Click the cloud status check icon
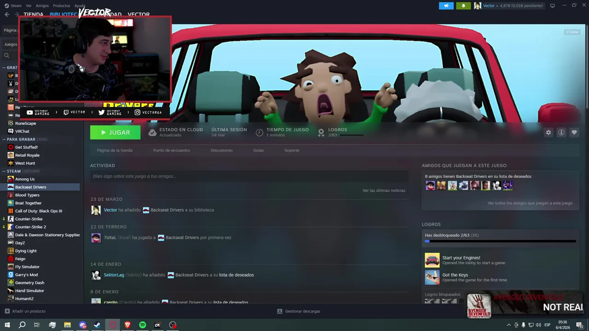This screenshot has width=589, height=331. coord(152,132)
